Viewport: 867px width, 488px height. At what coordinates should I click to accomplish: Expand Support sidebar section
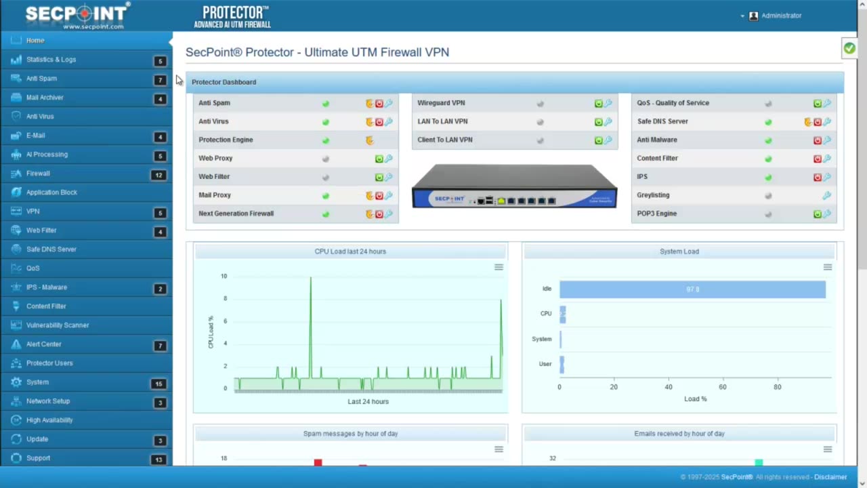86,458
